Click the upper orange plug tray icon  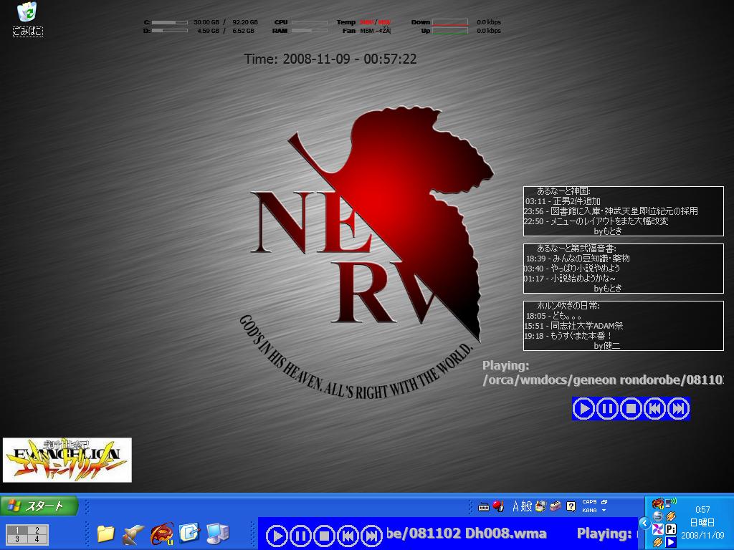pyautogui.click(x=671, y=516)
